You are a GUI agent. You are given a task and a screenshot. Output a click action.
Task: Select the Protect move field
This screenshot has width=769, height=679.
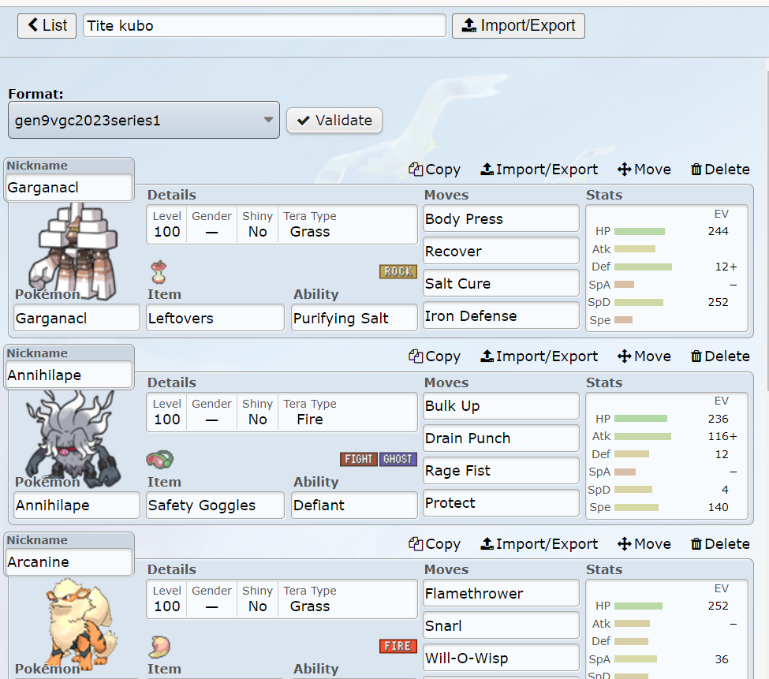click(x=501, y=503)
